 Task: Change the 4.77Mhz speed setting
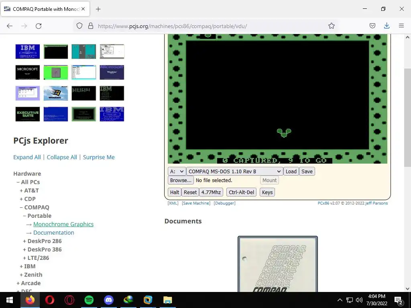[211, 192]
